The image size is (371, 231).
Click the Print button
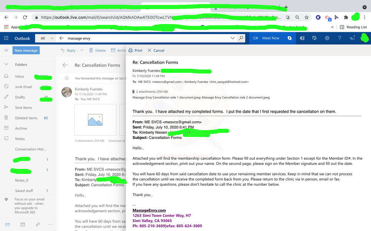click(x=135, y=50)
